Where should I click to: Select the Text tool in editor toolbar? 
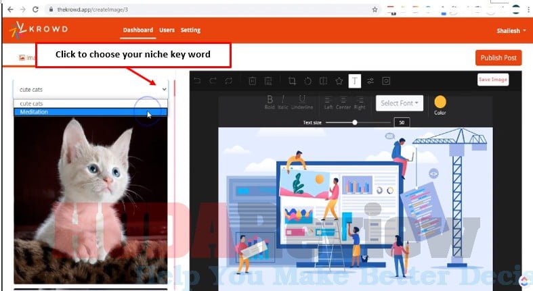pyautogui.click(x=355, y=81)
